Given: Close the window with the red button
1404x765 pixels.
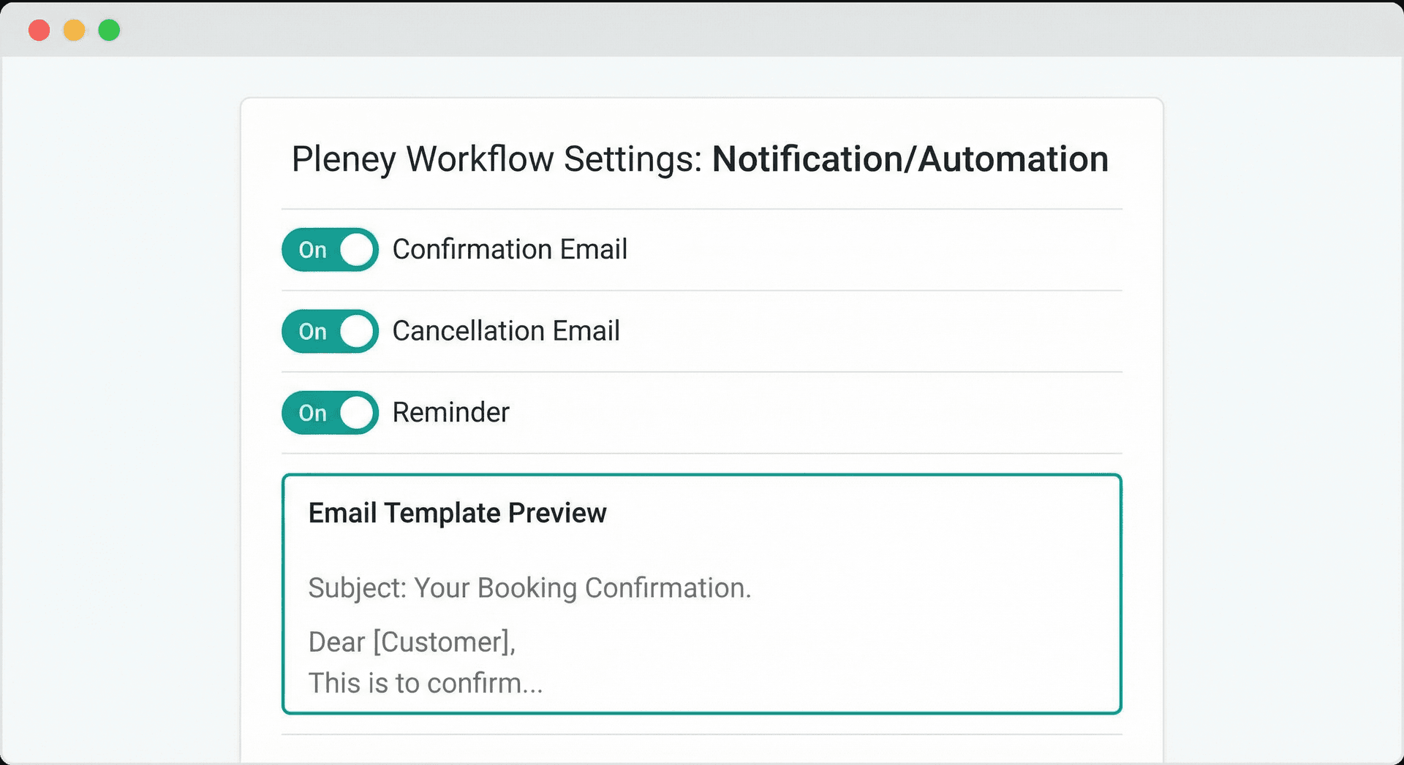Looking at the screenshot, I should [x=39, y=30].
